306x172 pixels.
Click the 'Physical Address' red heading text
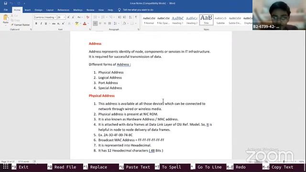(102, 96)
